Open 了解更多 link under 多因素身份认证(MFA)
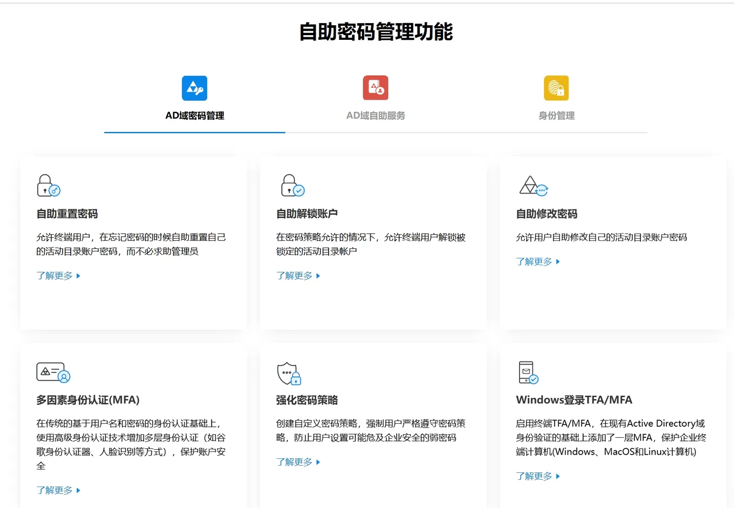734x508 pixels. coord(58,491)
